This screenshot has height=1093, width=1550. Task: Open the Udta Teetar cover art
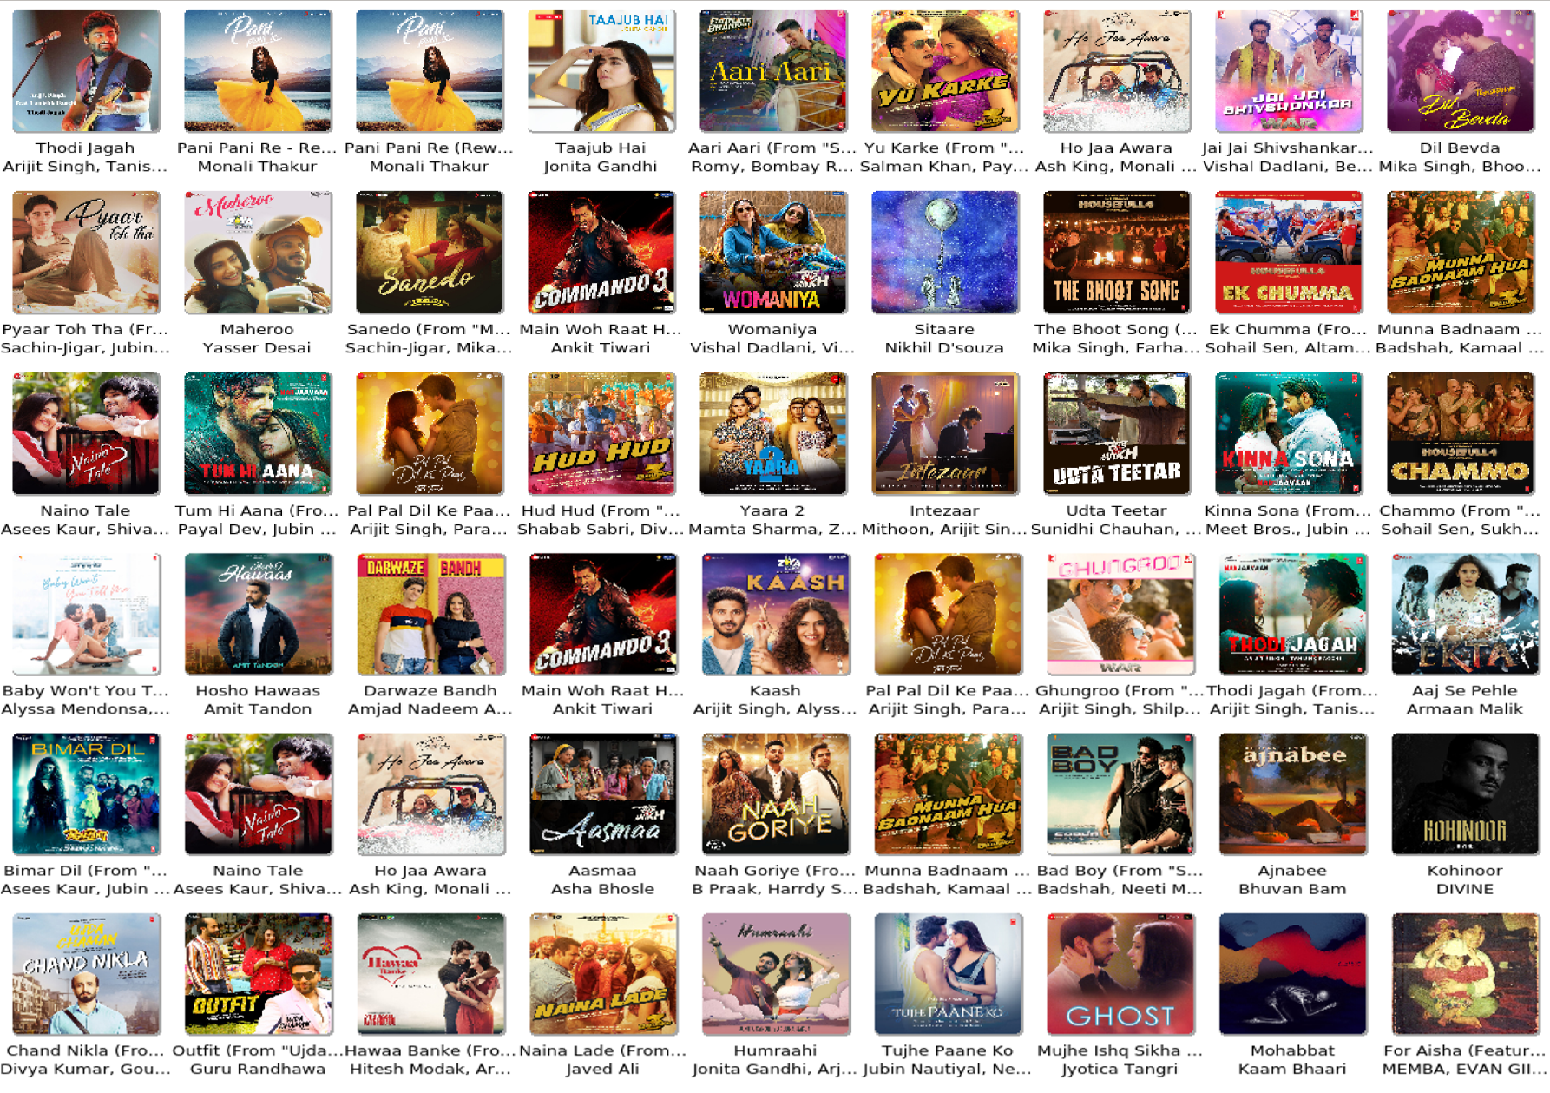[x=1116, y=434]
